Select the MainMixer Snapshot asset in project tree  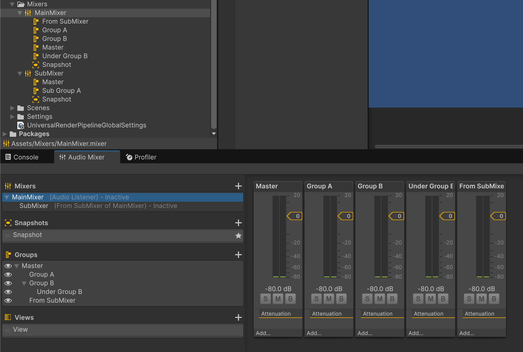pyautogui.click(x=56, y=65)
